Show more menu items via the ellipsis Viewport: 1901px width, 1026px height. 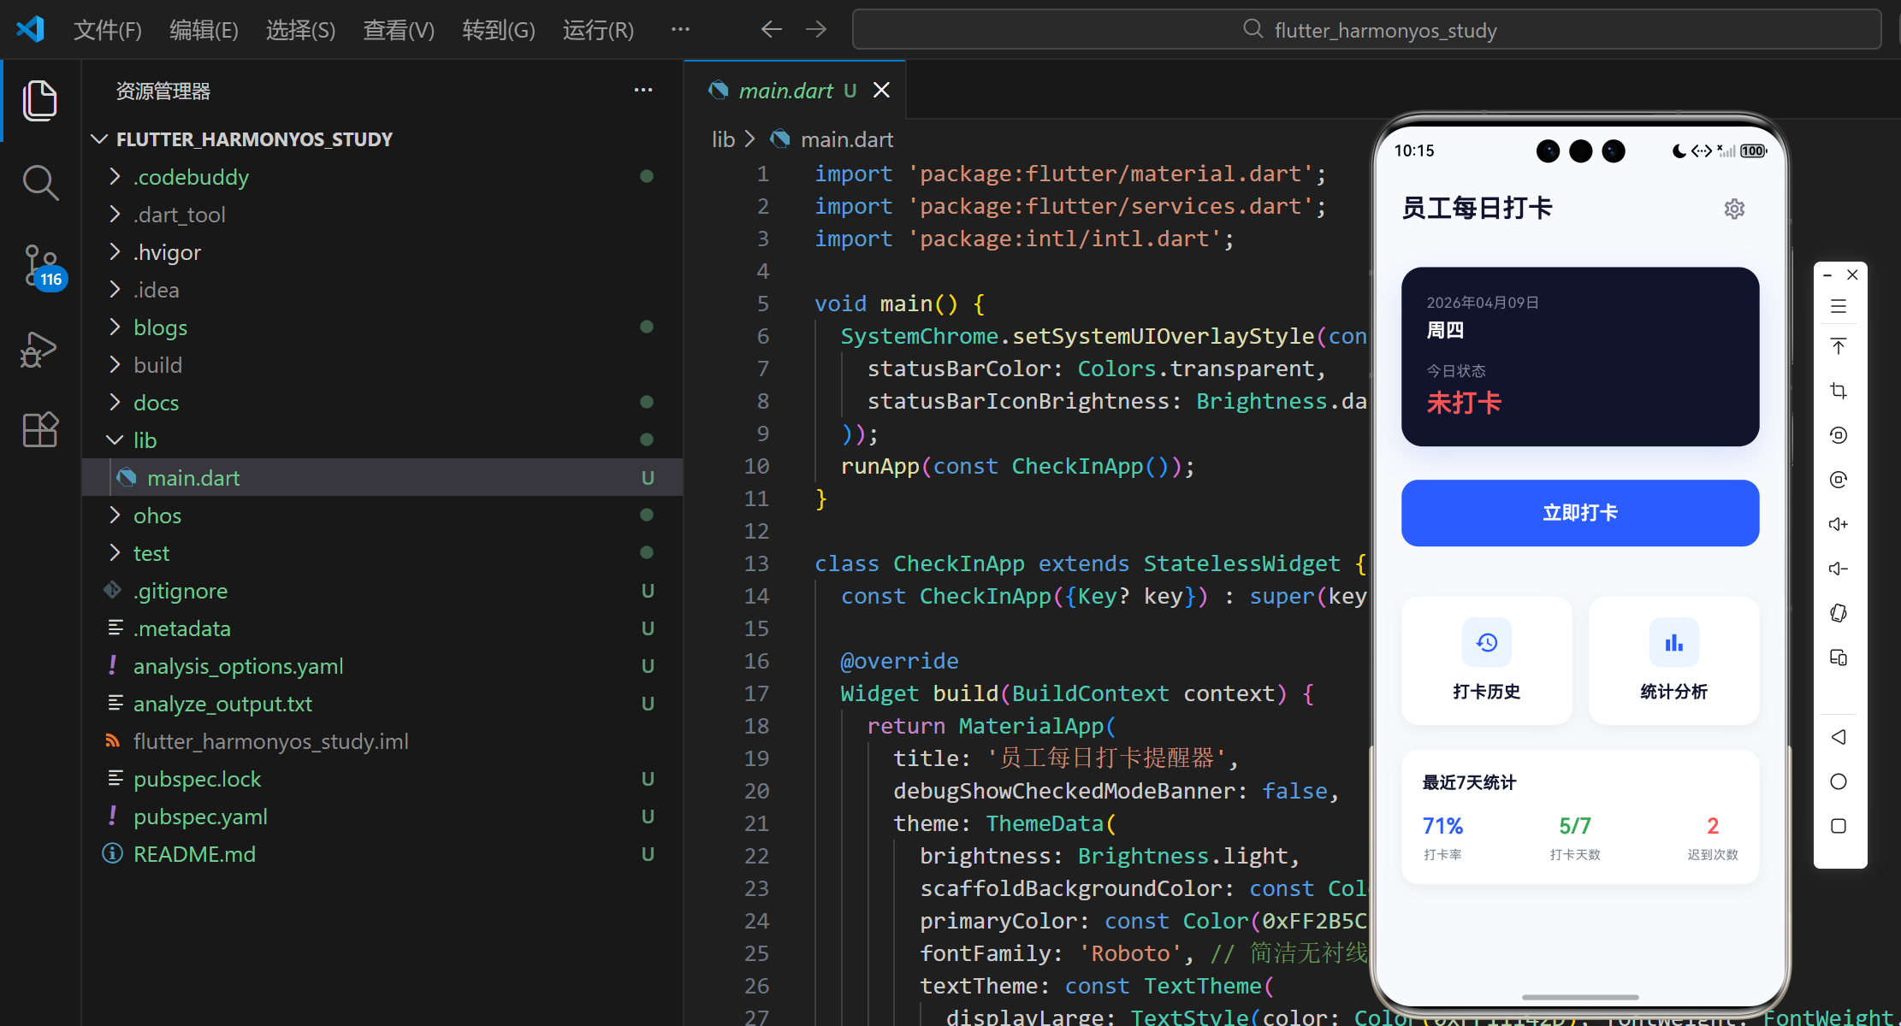point(680,30)
